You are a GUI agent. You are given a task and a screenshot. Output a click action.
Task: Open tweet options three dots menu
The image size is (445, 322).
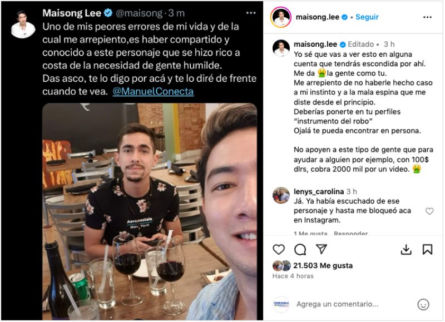pyautogui.click(x=251, y=13)
